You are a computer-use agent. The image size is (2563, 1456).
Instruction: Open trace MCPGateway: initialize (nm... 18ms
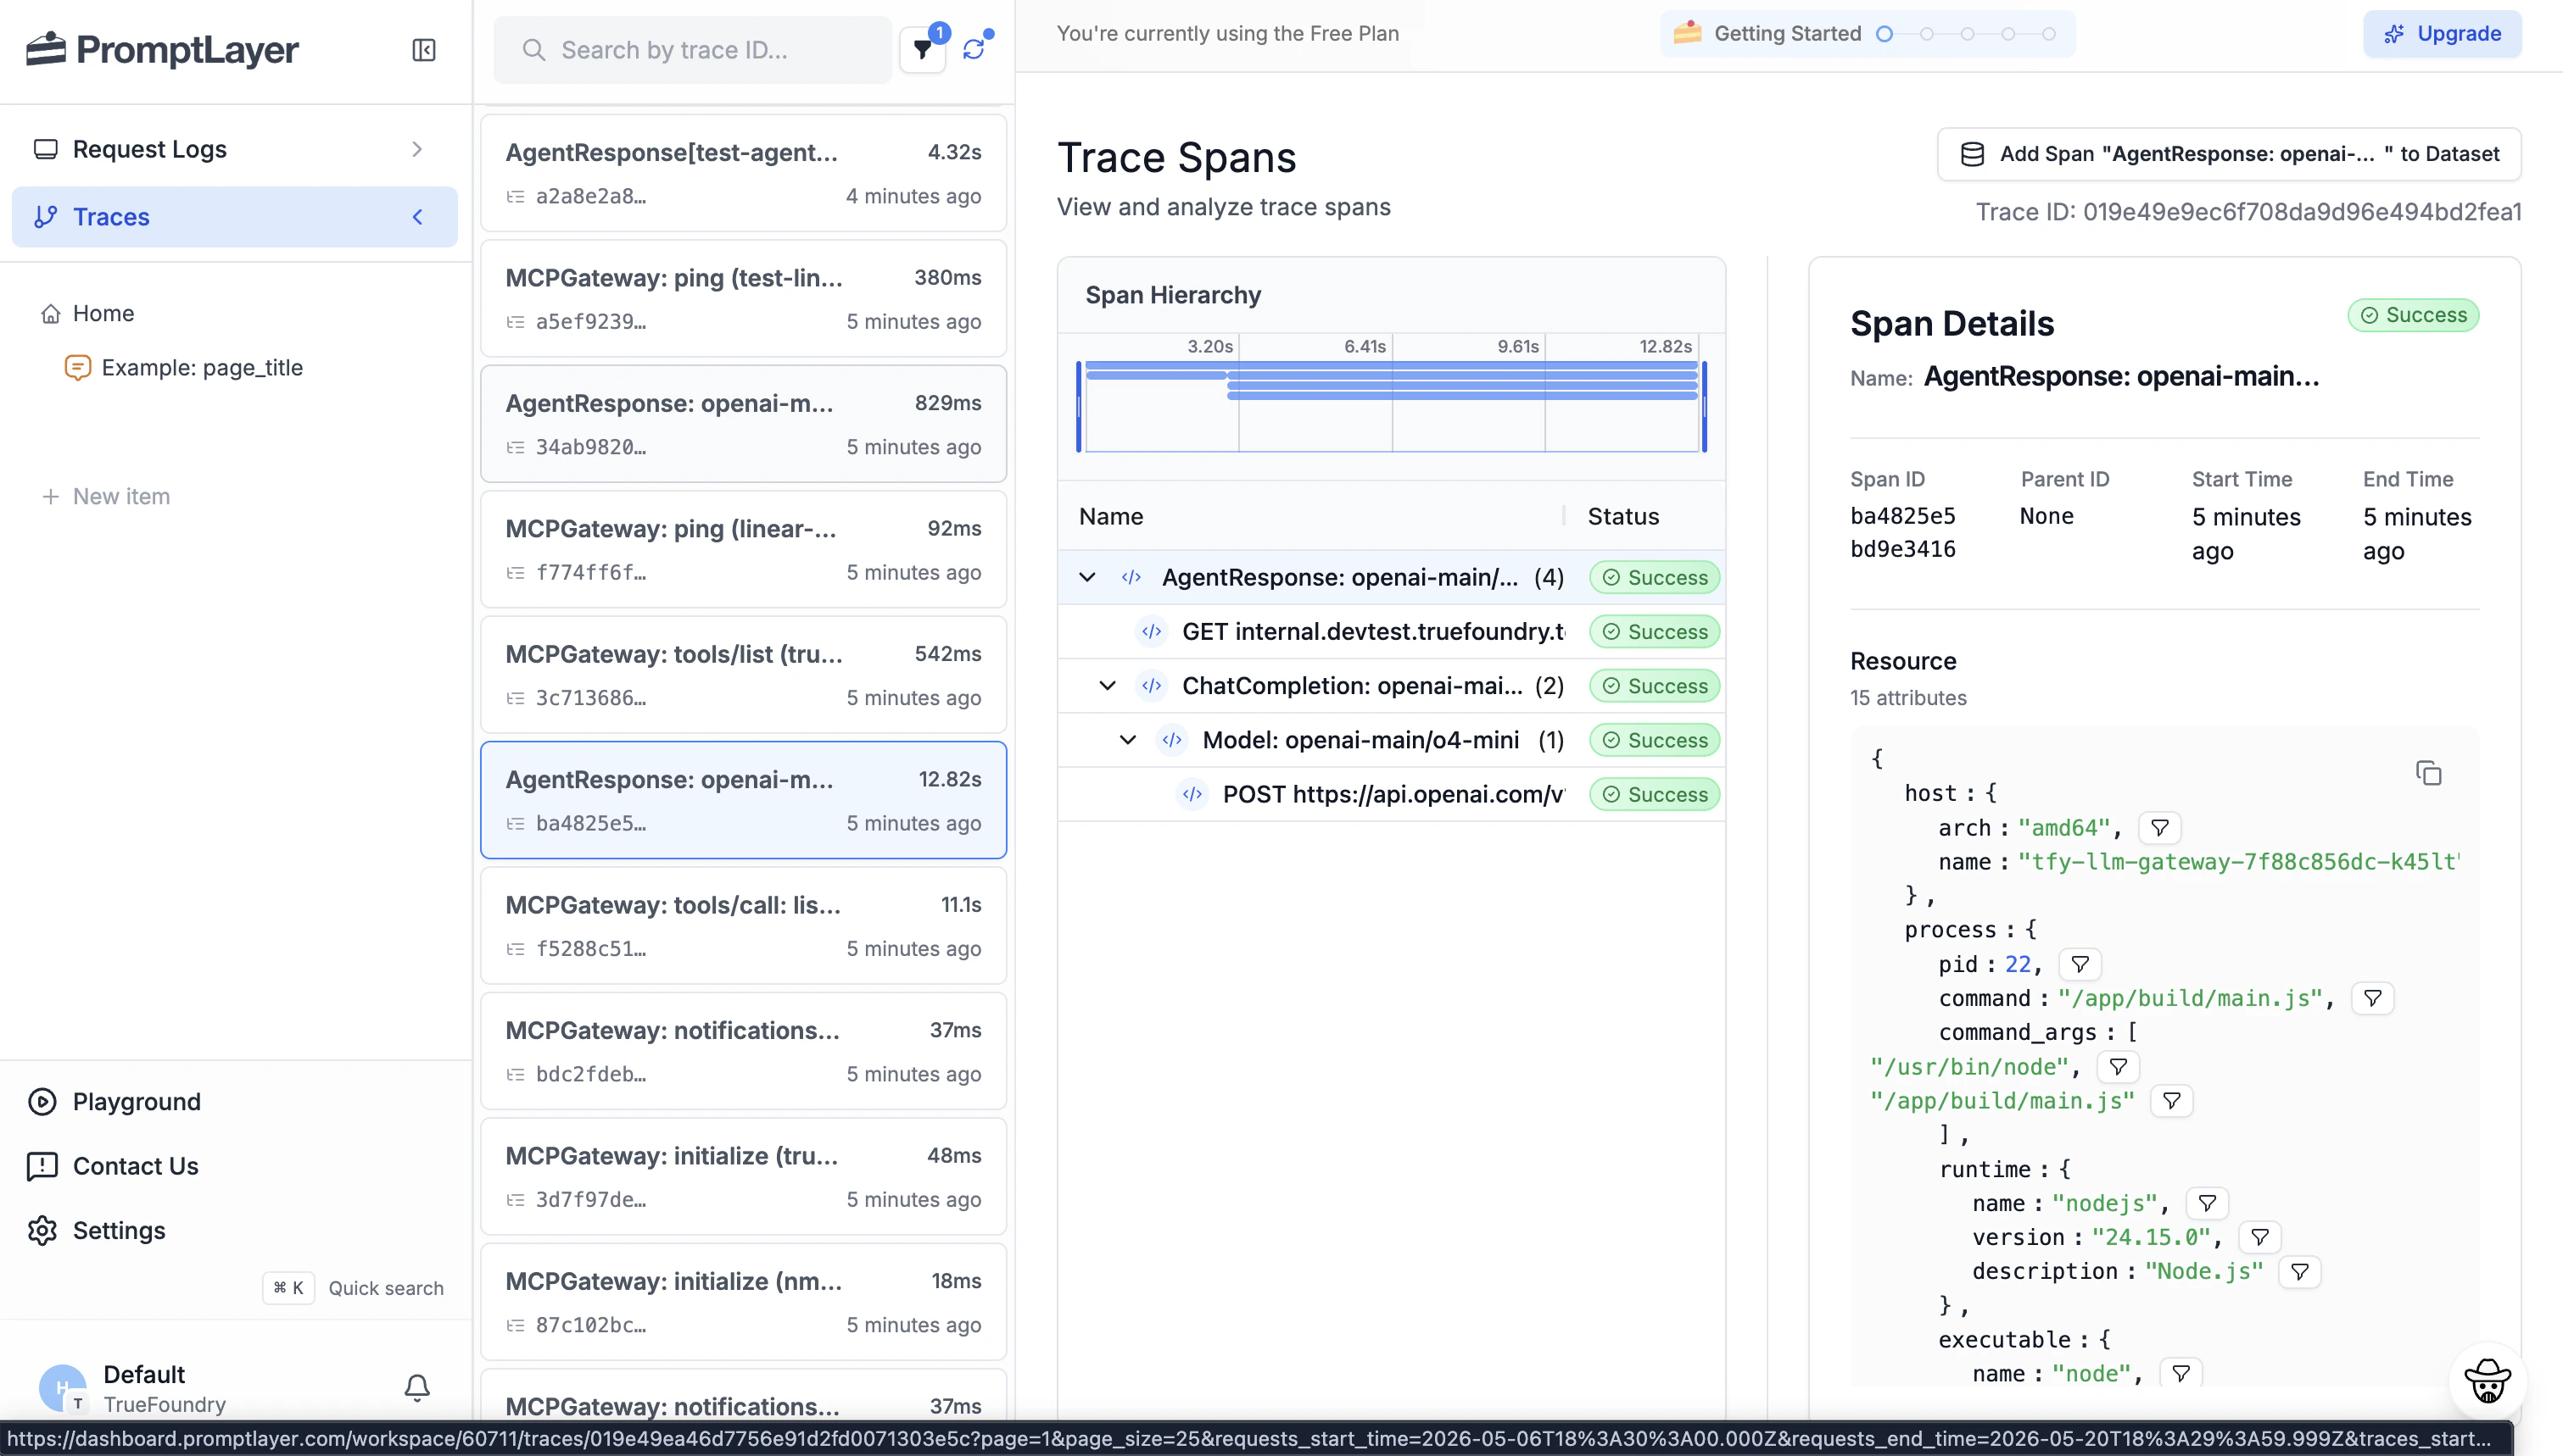coord(743,1302)
